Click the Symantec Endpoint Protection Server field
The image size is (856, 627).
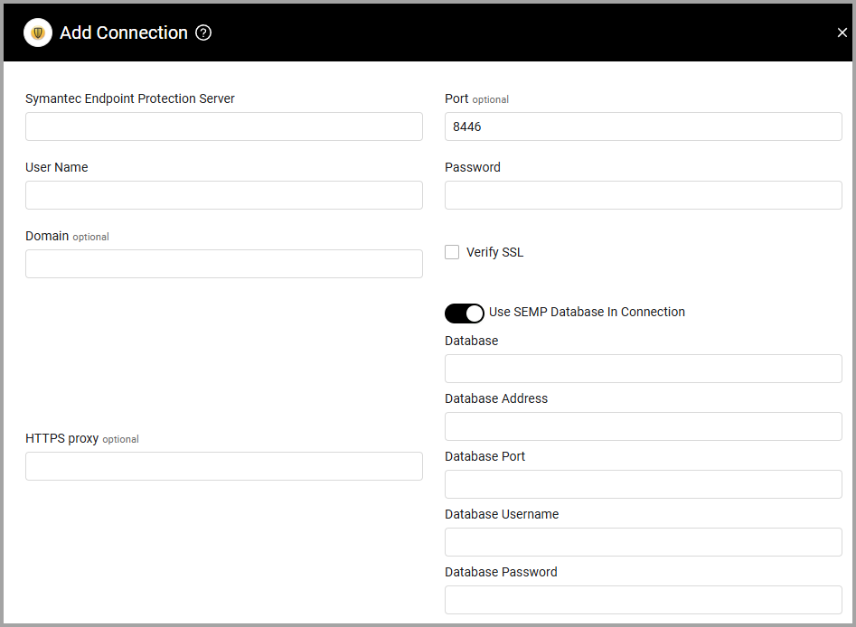click(x=224, y=126)
